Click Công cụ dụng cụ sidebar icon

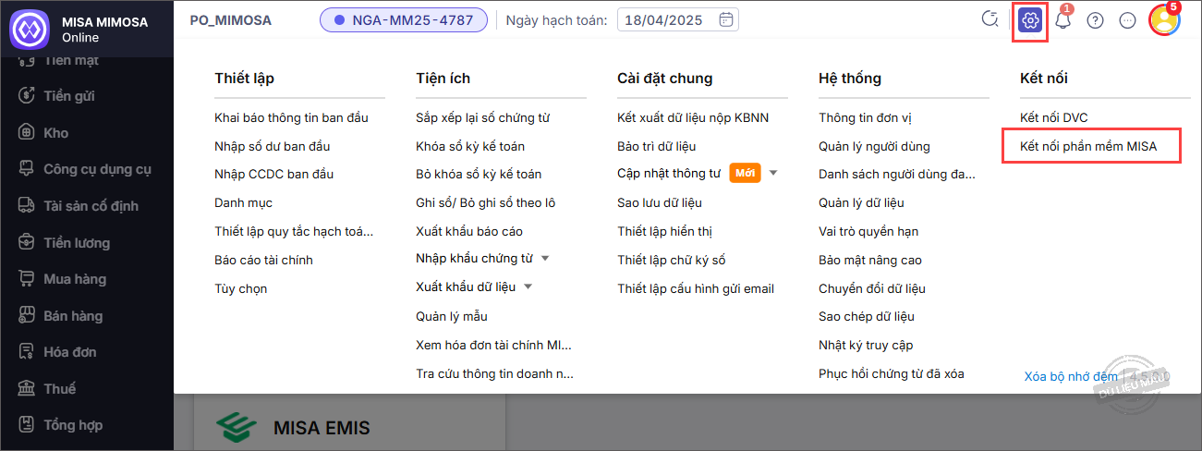tap(27, 169)
